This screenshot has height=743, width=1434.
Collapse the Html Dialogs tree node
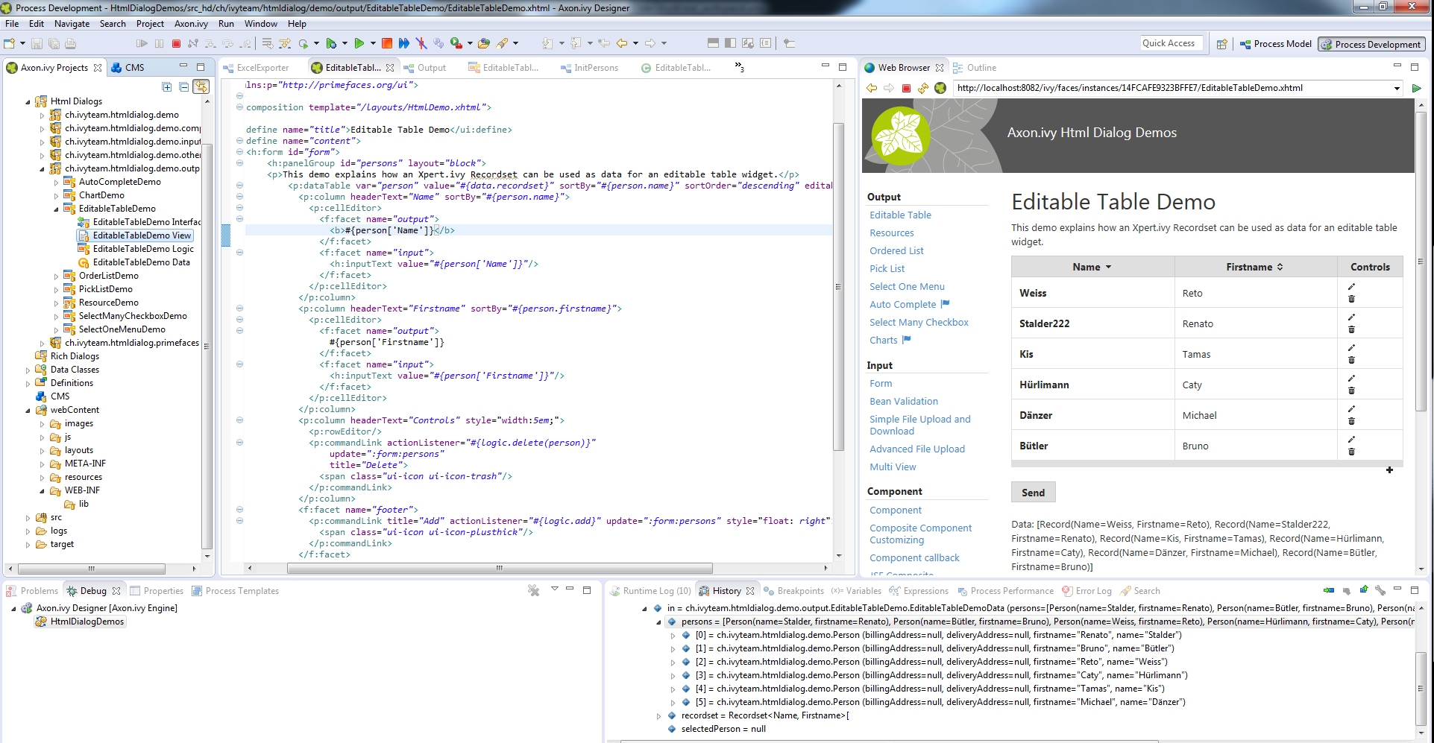[x=28, y=101]
